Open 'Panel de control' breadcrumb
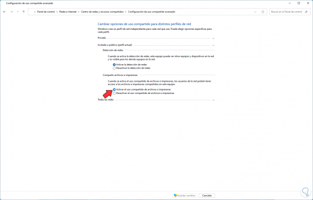The image size is (313, 200). pos(46,12)
